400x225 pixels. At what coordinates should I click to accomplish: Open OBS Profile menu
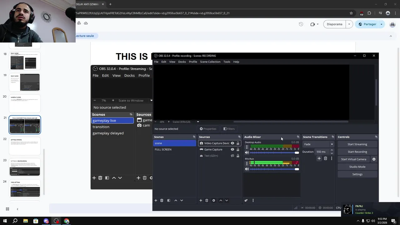point(193,62)
